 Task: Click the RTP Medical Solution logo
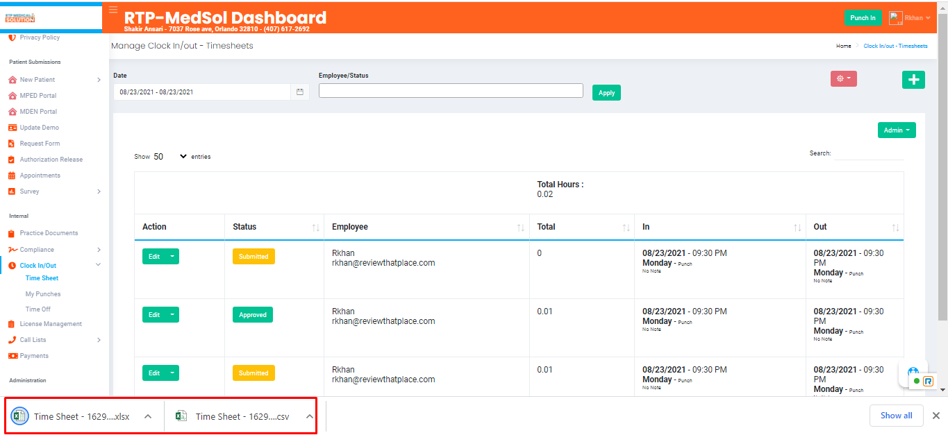click(19, 17)
